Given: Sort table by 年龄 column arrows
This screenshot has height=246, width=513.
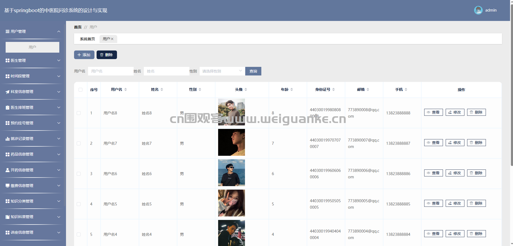Looking at the screenshot, I should coord(292,90).
